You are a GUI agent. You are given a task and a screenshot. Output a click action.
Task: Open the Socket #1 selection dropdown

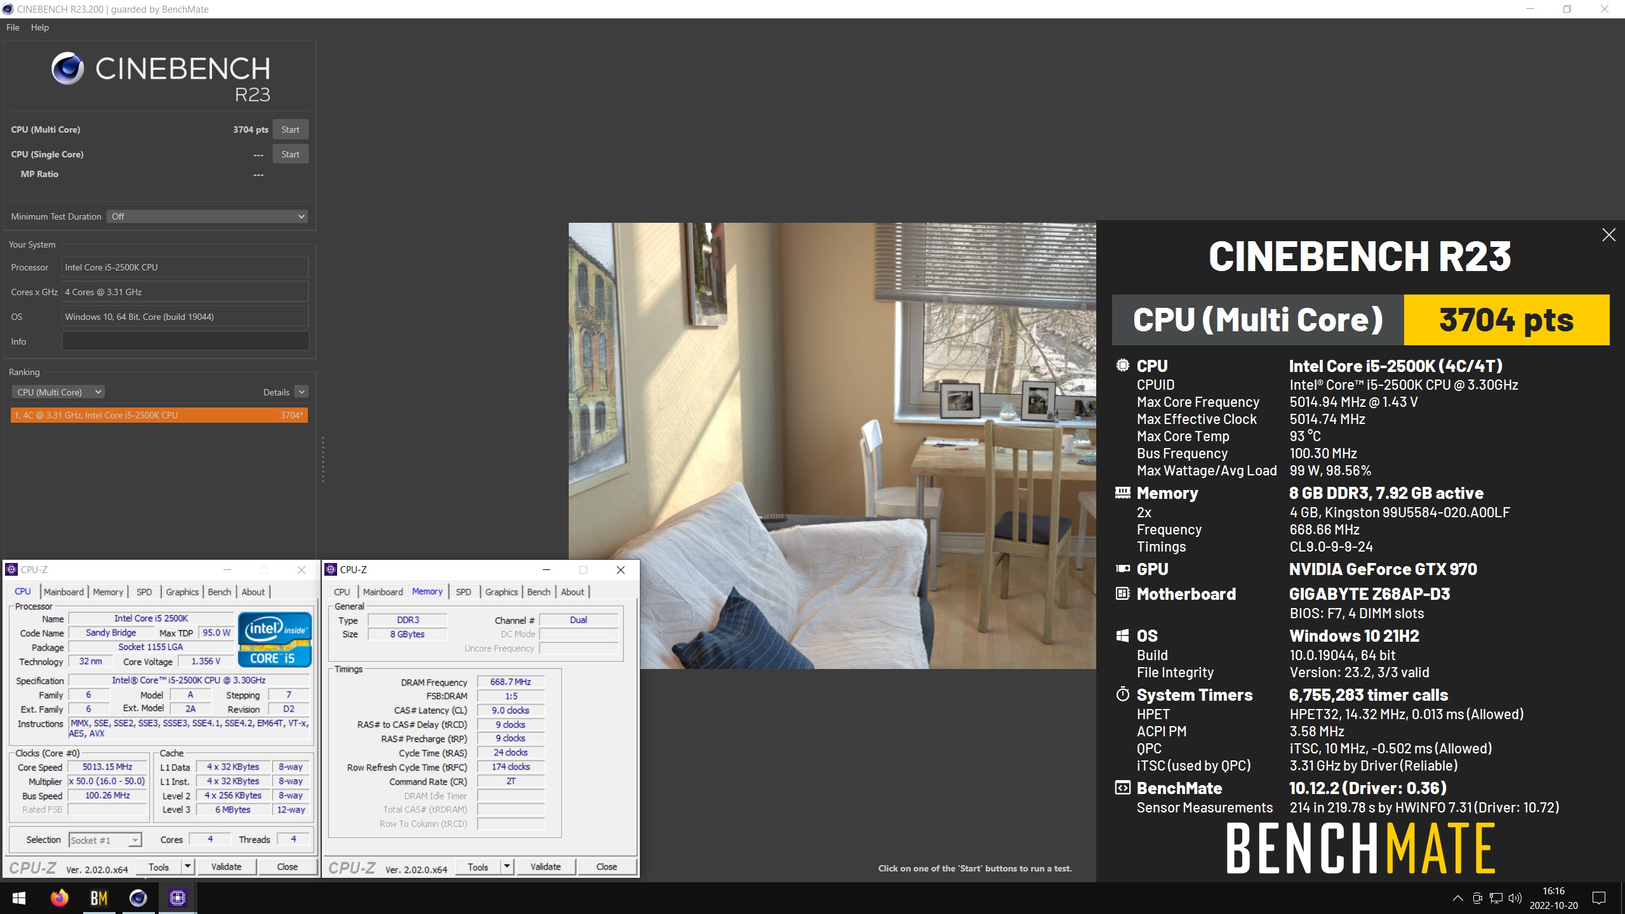pyautogui.click(x=105, y=840)
